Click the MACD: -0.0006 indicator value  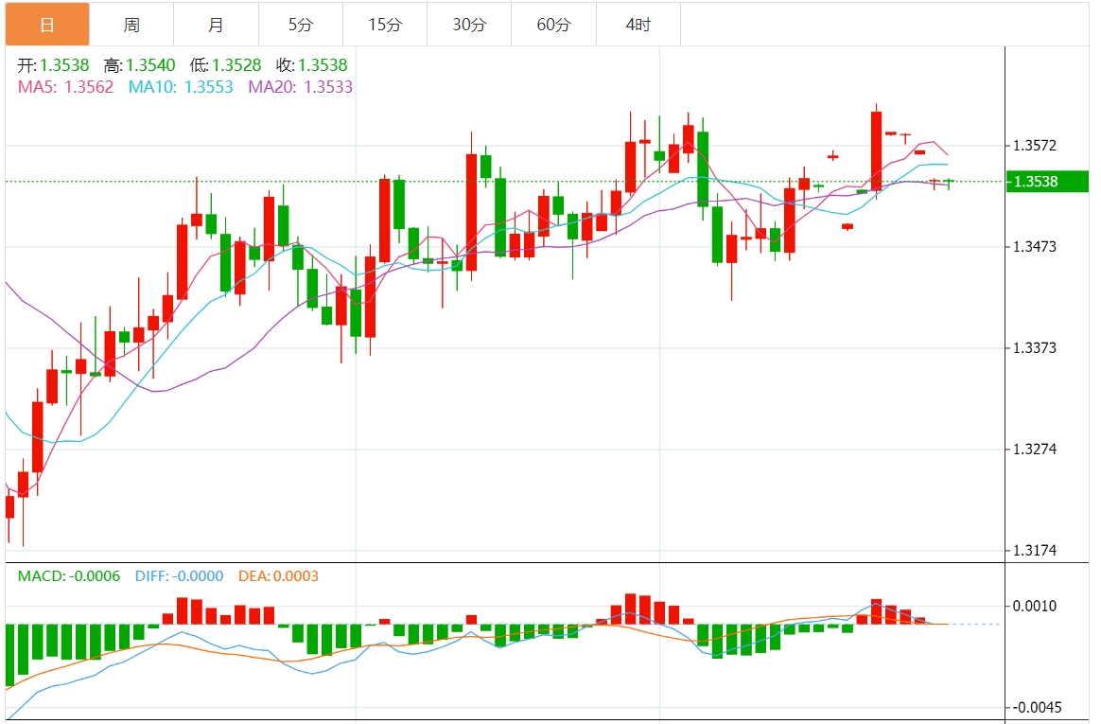69,575
